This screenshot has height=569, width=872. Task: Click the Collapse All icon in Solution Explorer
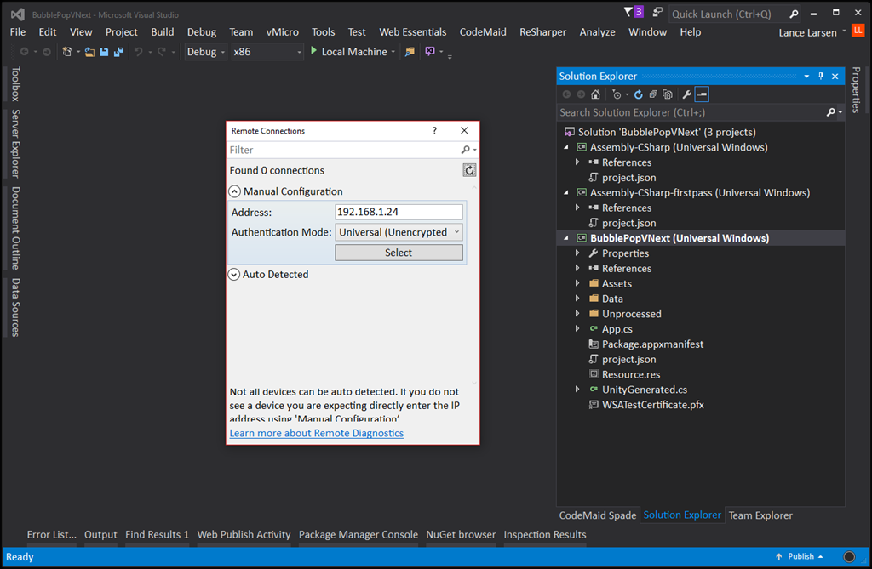(x=653, y=94)
